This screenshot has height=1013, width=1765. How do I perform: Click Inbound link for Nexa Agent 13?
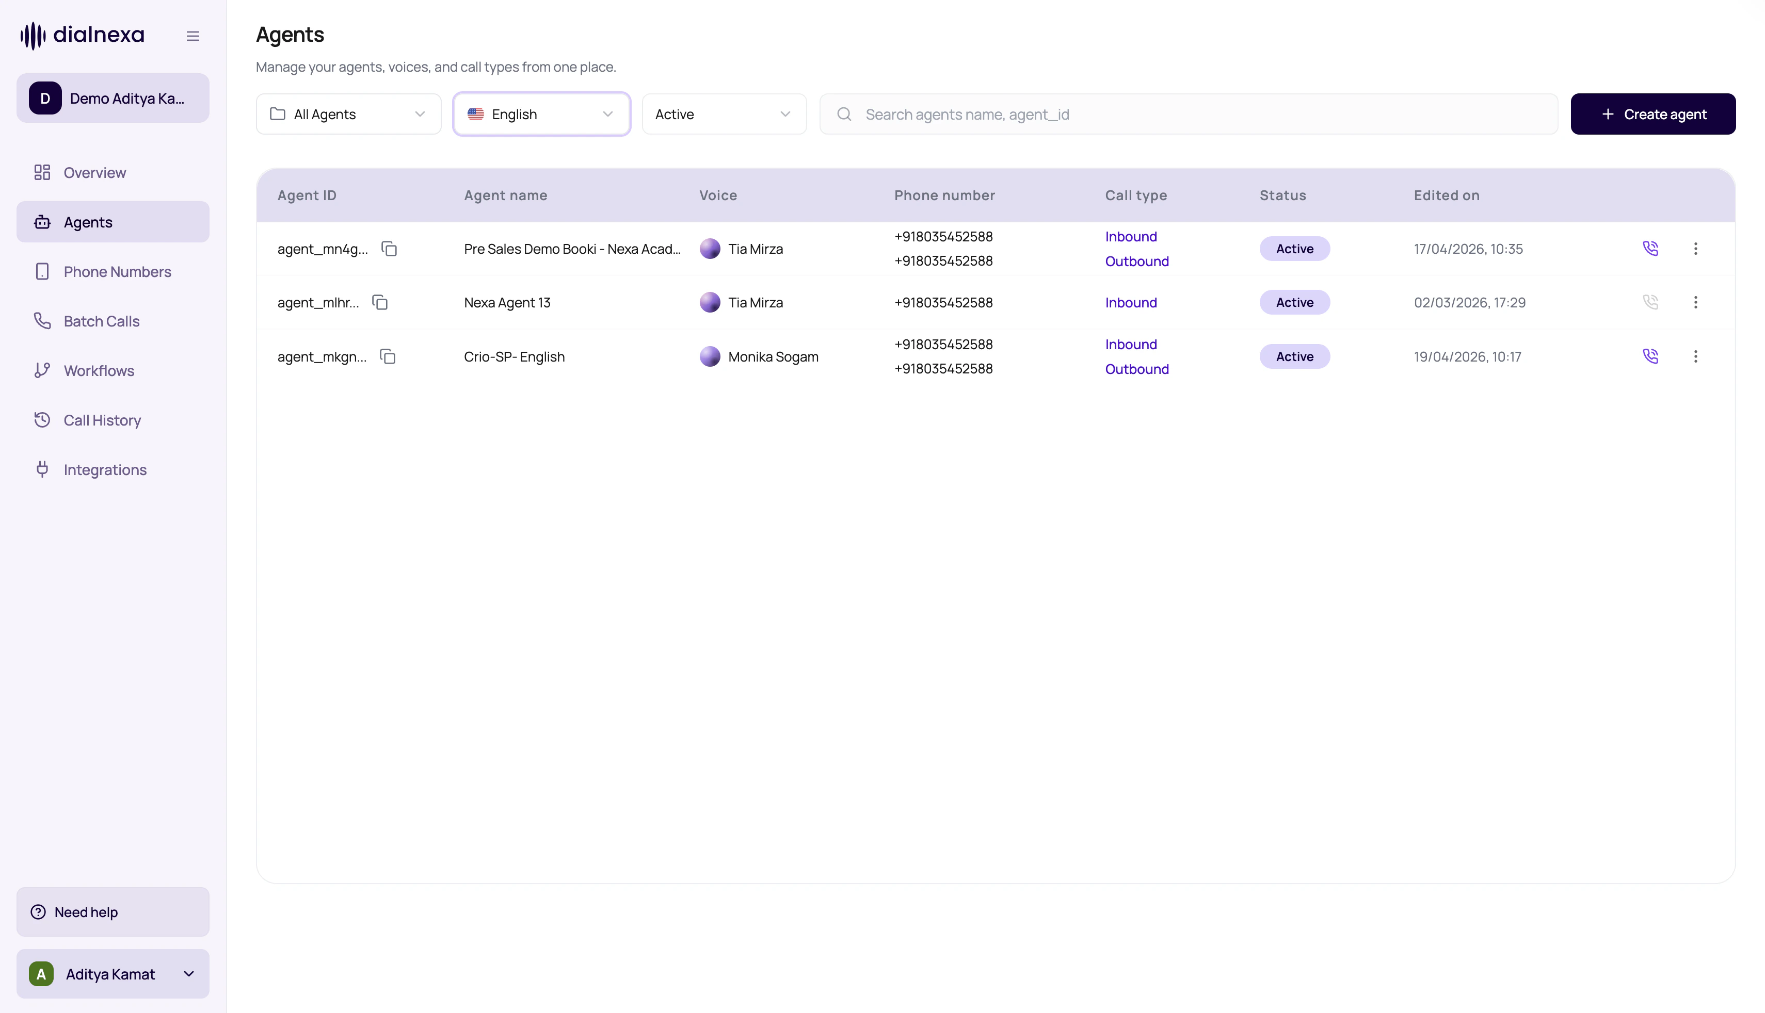[1131, 302]
